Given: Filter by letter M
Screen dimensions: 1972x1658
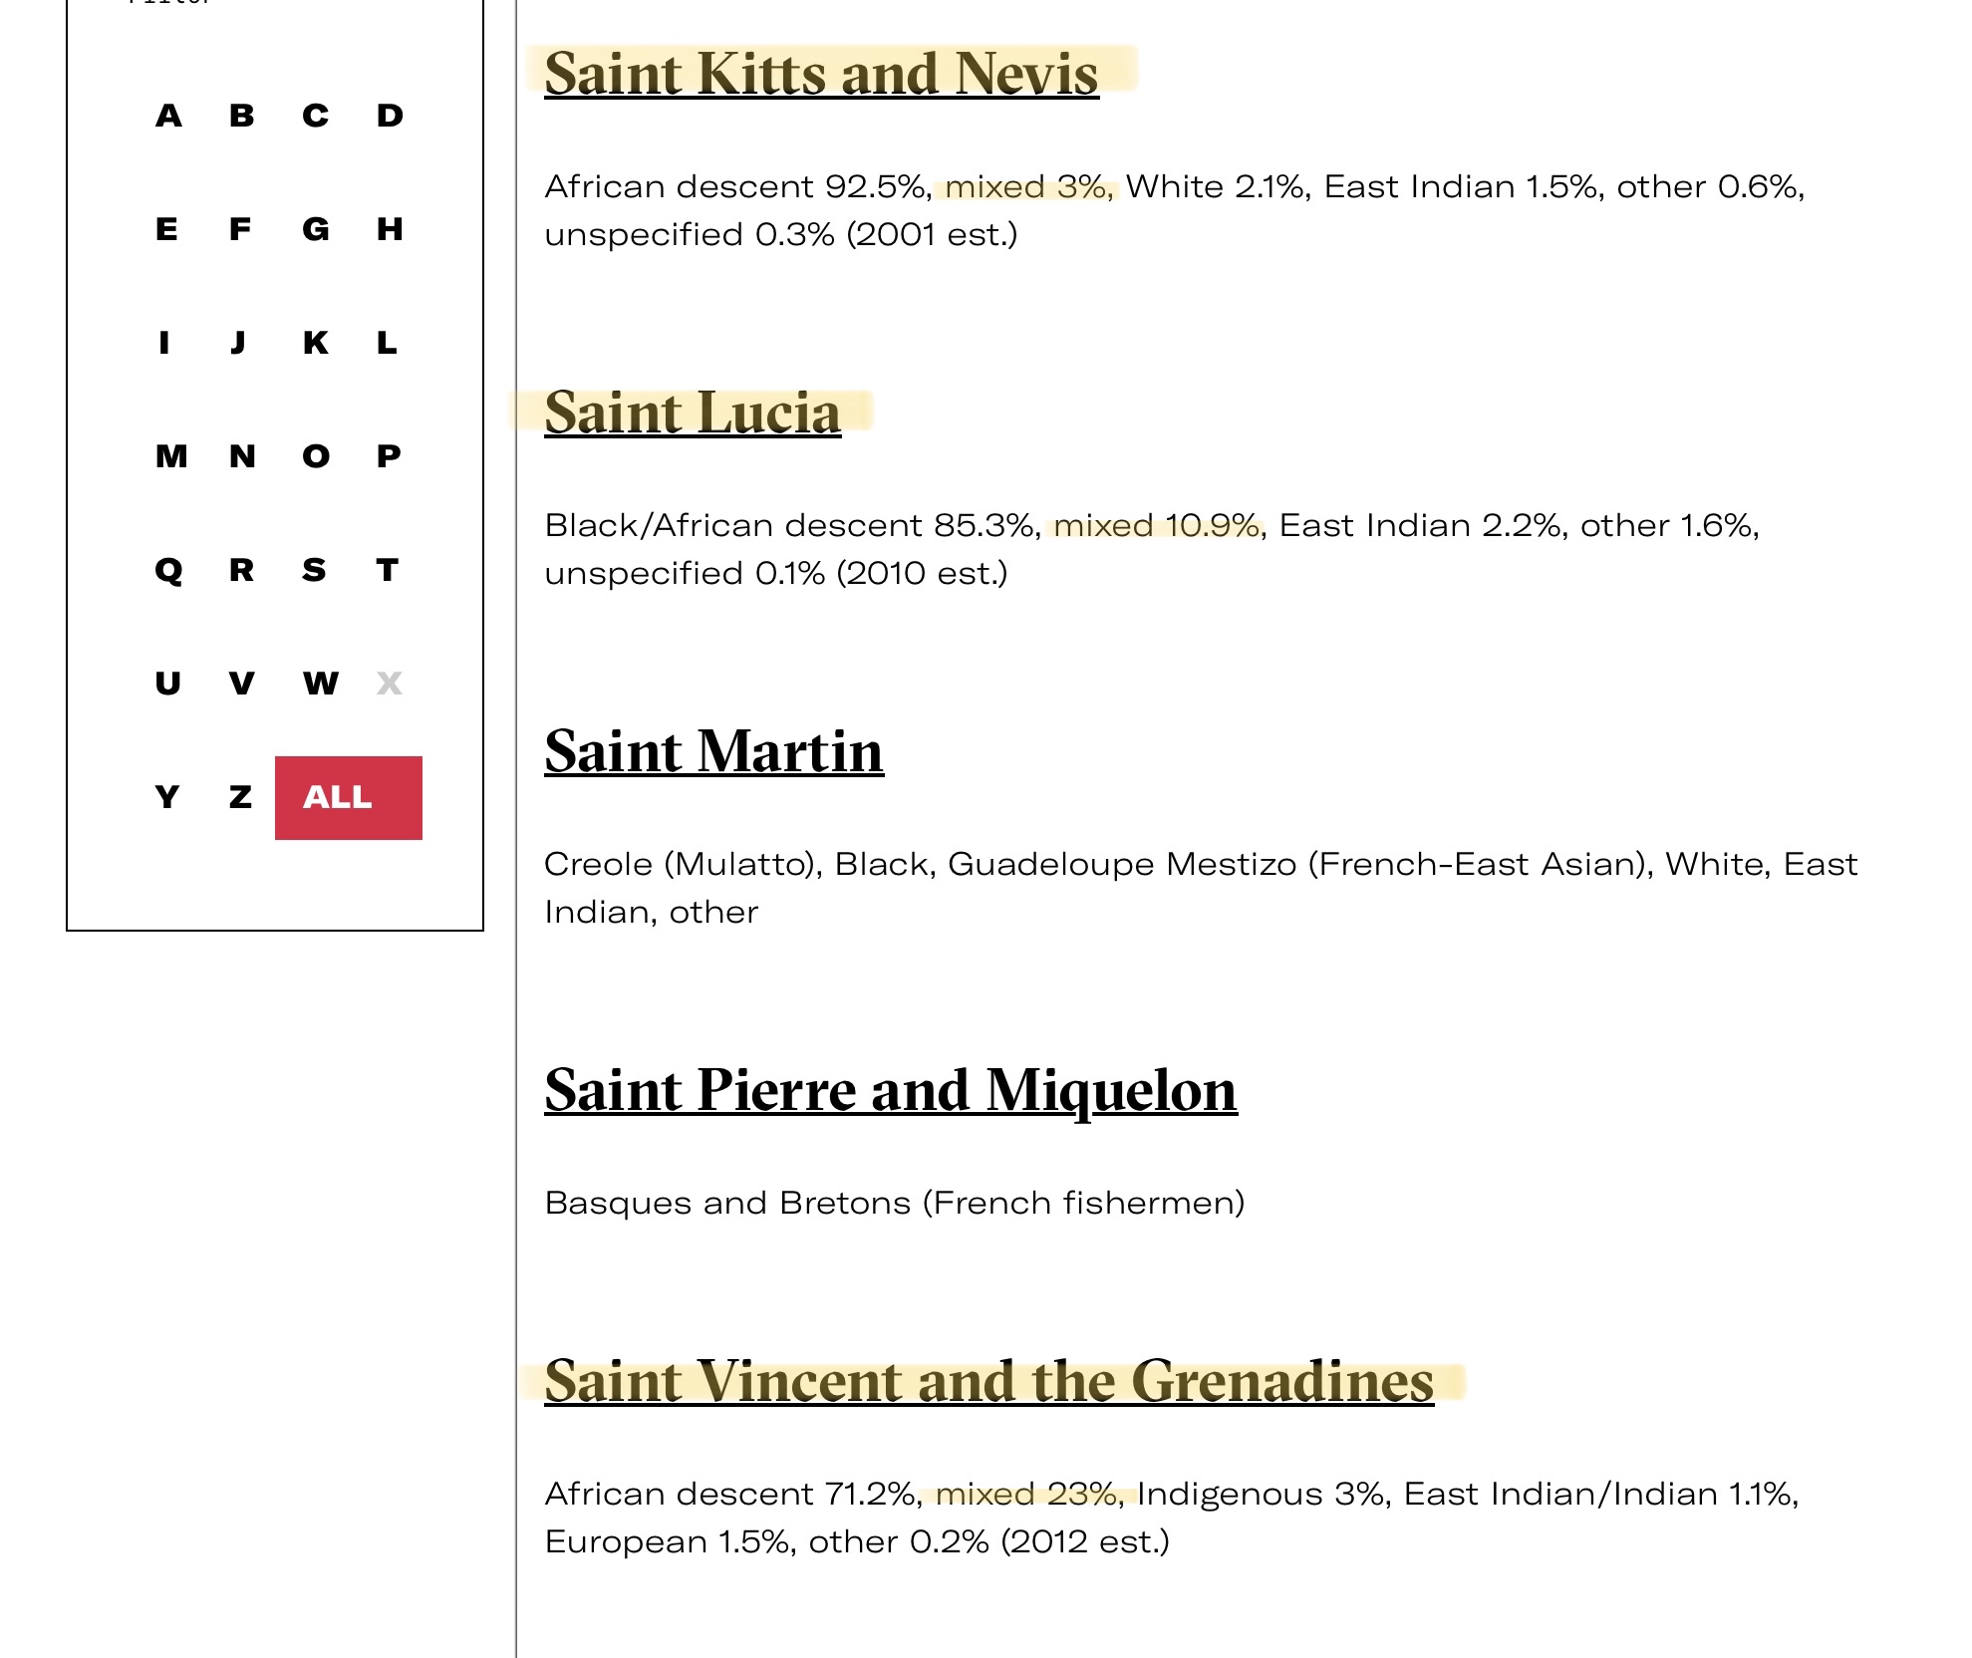Looking at the screenshot, I should (x=170, y=456).
